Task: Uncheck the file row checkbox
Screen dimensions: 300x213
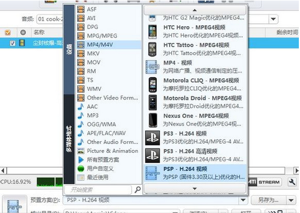Action: point(13,43)
